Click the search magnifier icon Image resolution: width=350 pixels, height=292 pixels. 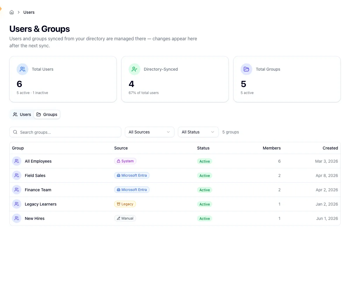point(15,132)
